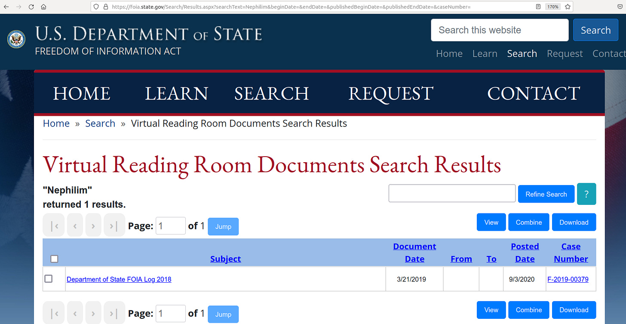This screenshot has height=324, width=626.
Task: Click the Refine Search text field
Action: (x=452, y=193)
